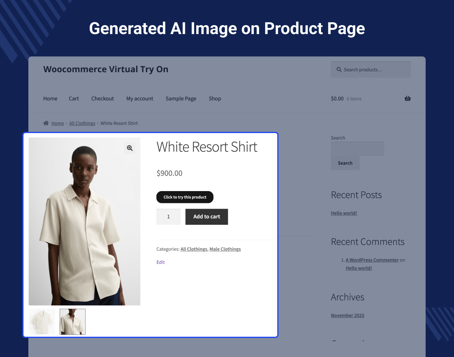Open the Hello world! recent post

pyautogui.click(x=344, y=213)
